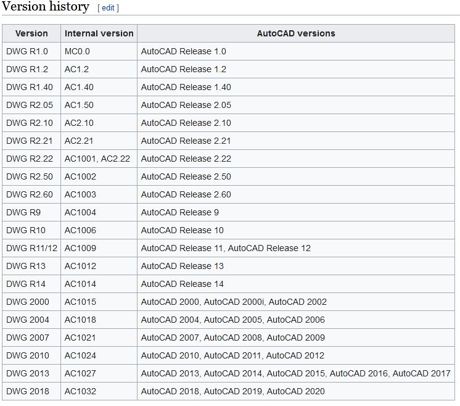460x406 pixels.
Task: Click the AC2.10 cell
Action: click(x=99, y=123)
